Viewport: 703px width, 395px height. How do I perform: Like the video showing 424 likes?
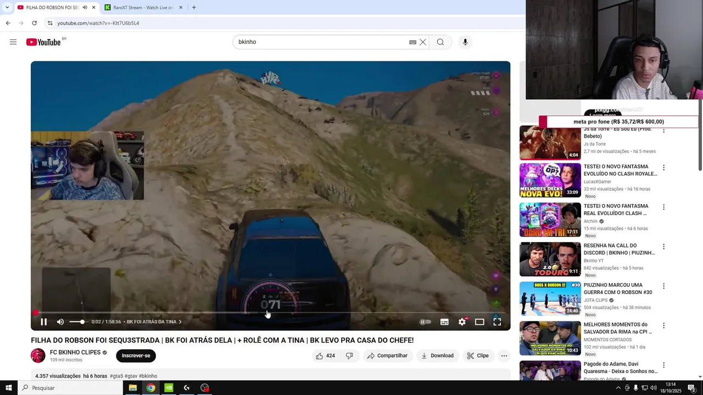(x=325, y=356)
